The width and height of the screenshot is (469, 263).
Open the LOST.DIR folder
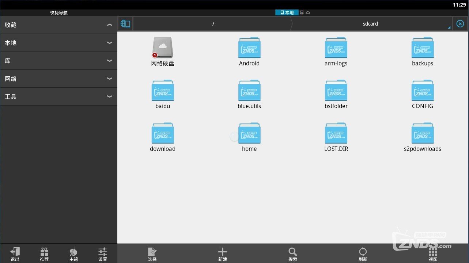pyautogui.click(x=336, y=133)
